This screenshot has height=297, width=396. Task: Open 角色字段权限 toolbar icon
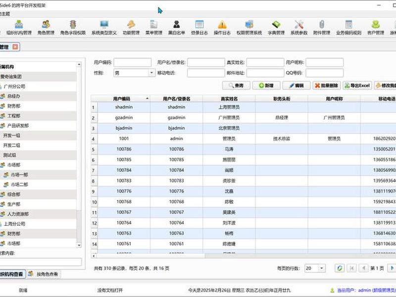(73, 28)
